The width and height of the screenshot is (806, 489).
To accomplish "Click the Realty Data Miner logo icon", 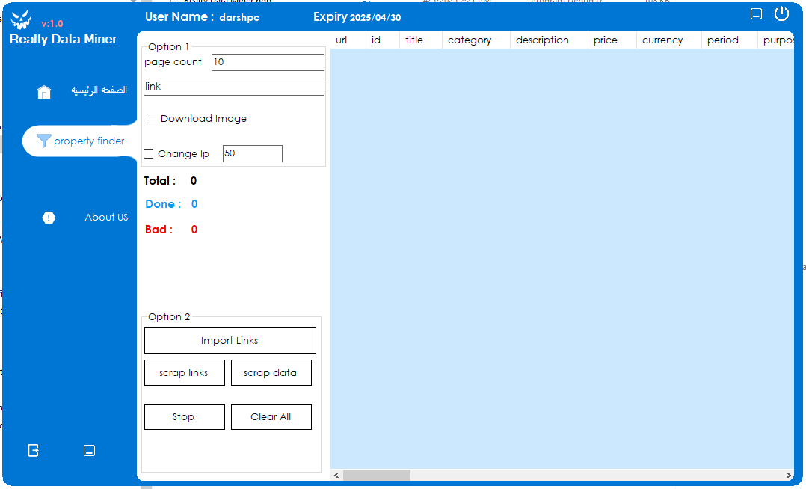I will click(22, 20).
